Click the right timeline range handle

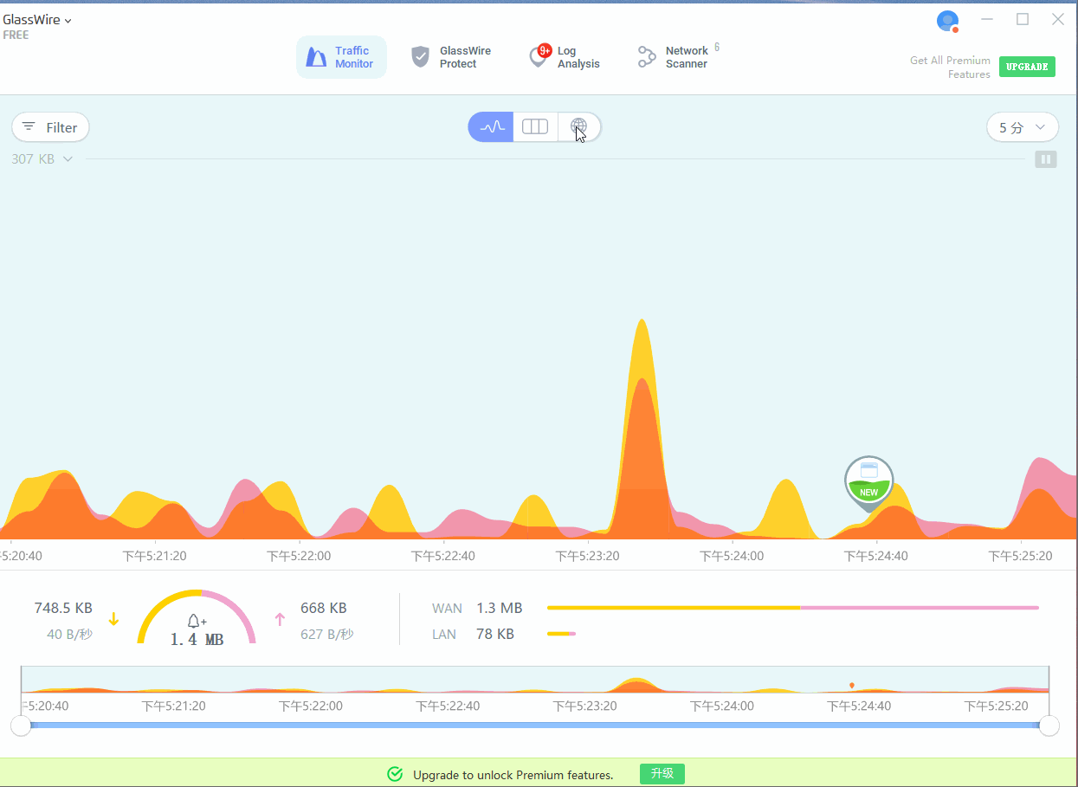[1049, 726]
